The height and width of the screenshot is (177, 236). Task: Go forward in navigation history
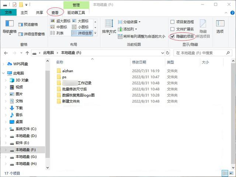14,53
